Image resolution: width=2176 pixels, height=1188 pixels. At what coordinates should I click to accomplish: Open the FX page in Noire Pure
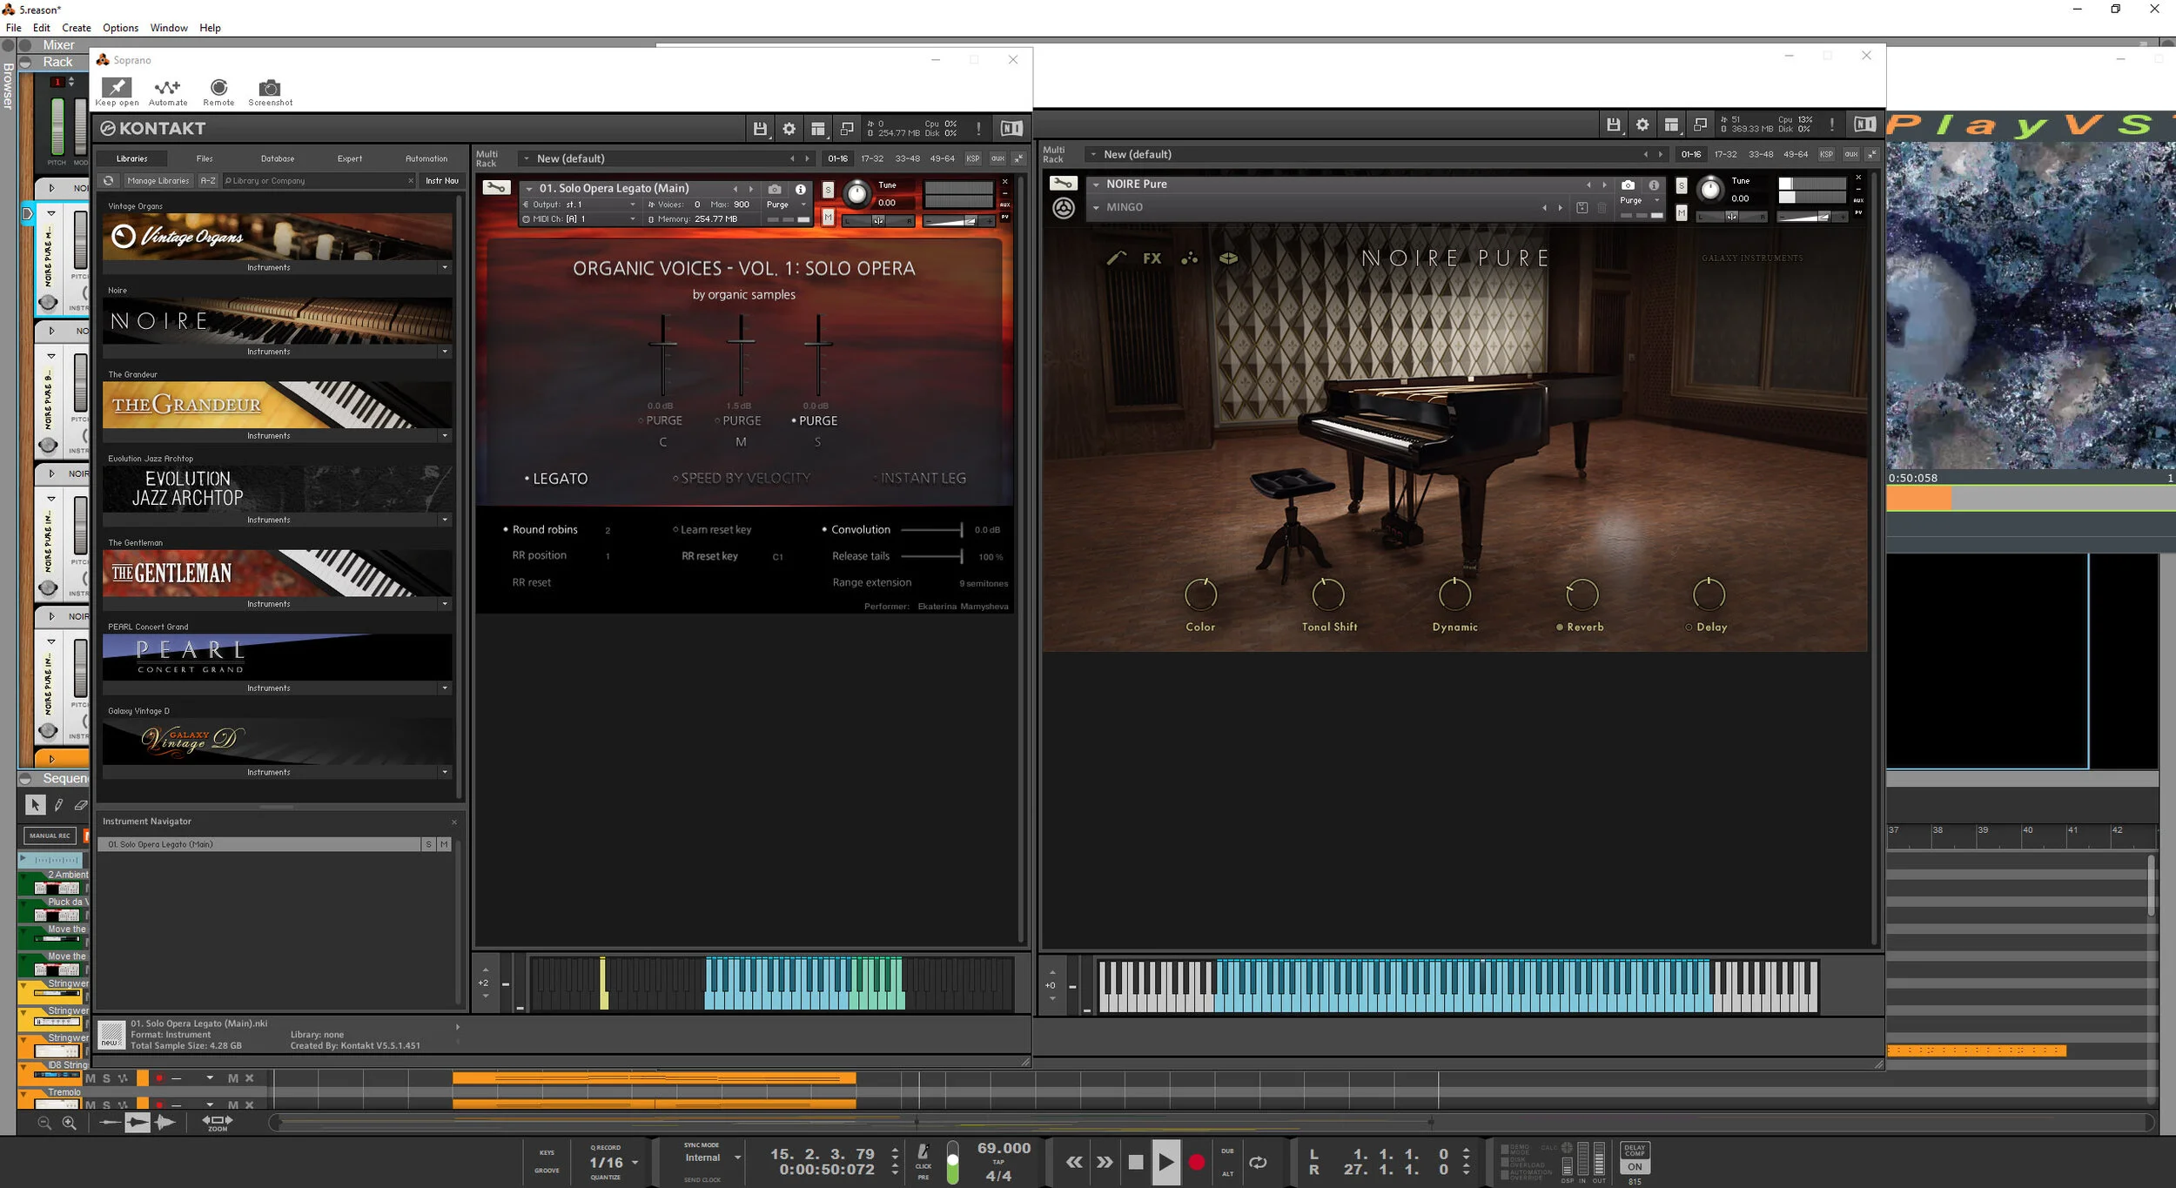pyautogui.click(x=1152, y=258)
